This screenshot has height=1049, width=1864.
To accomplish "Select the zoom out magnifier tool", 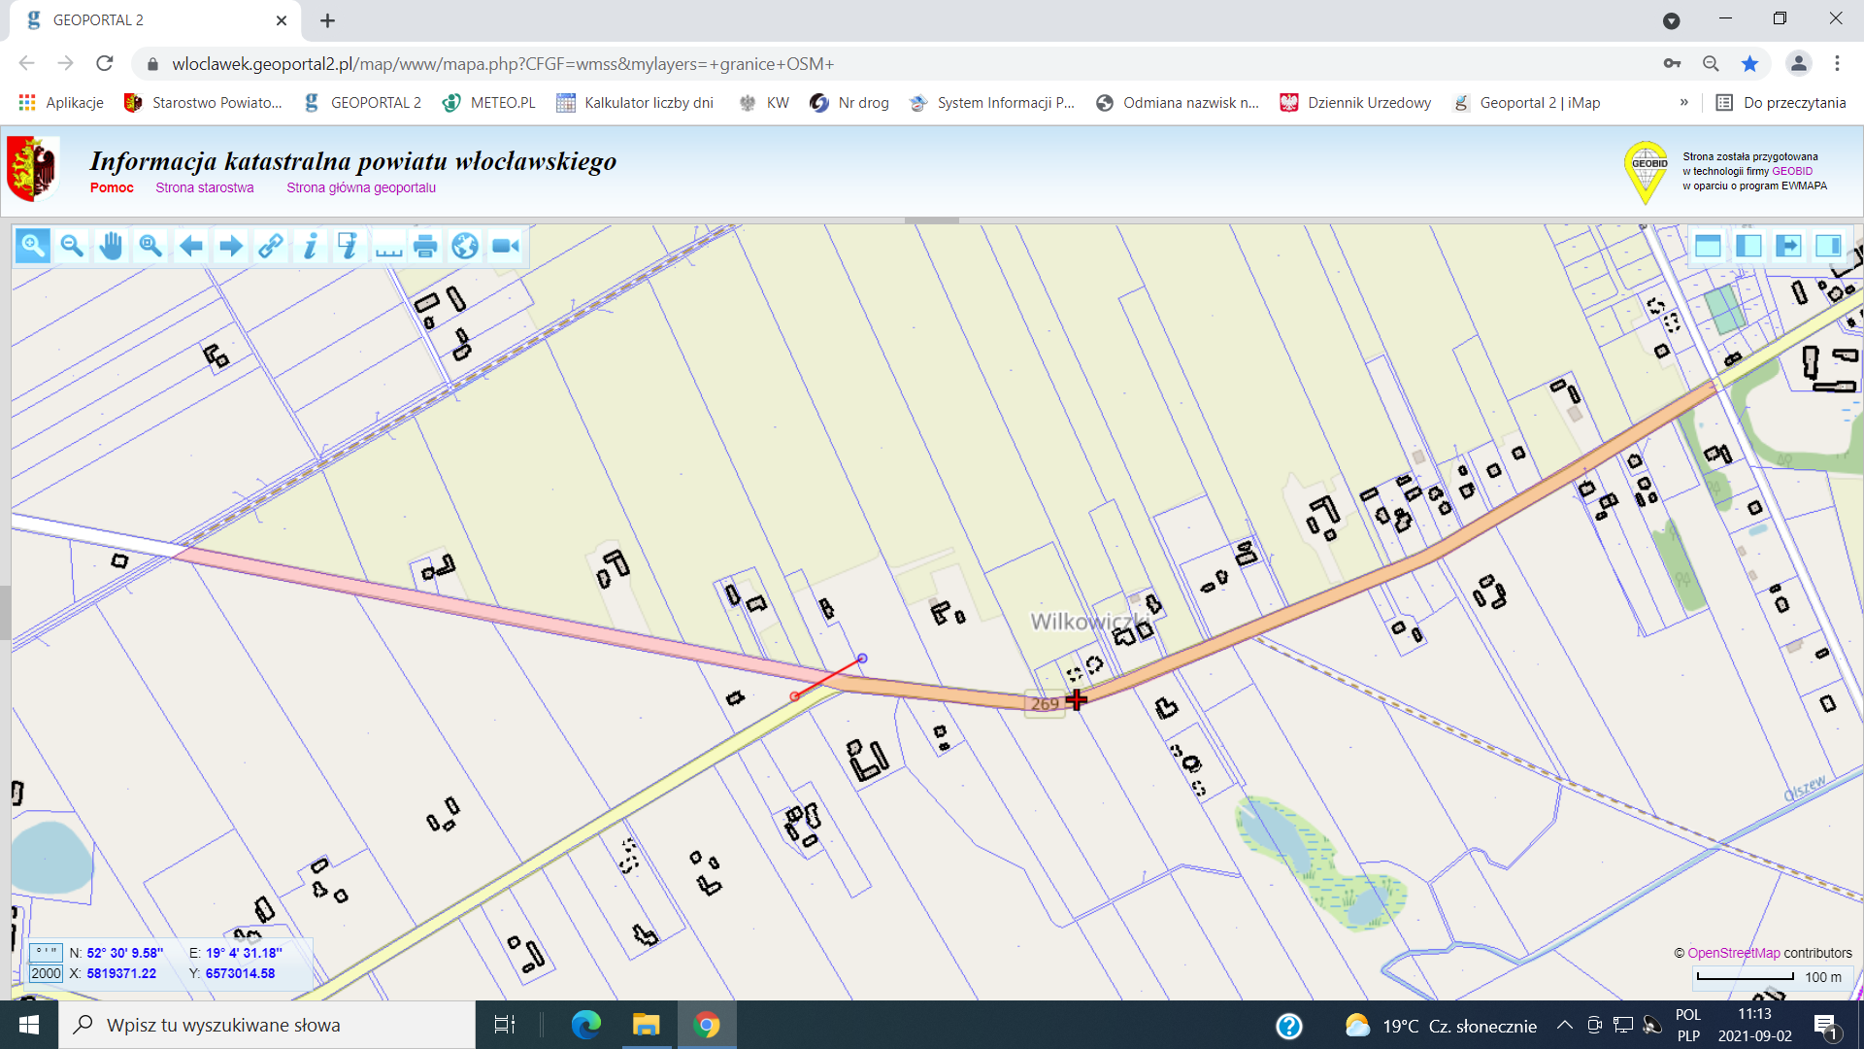I will [71, 246].
